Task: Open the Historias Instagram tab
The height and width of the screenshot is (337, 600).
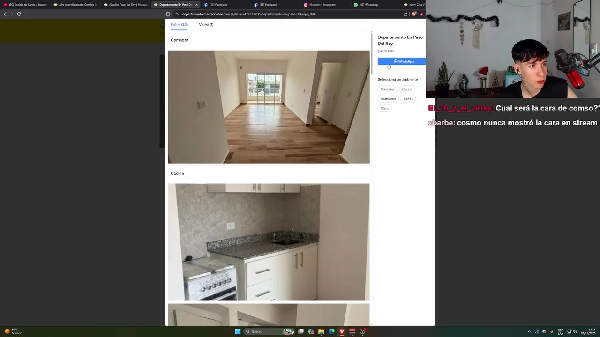Action: [x=325, y=5]
